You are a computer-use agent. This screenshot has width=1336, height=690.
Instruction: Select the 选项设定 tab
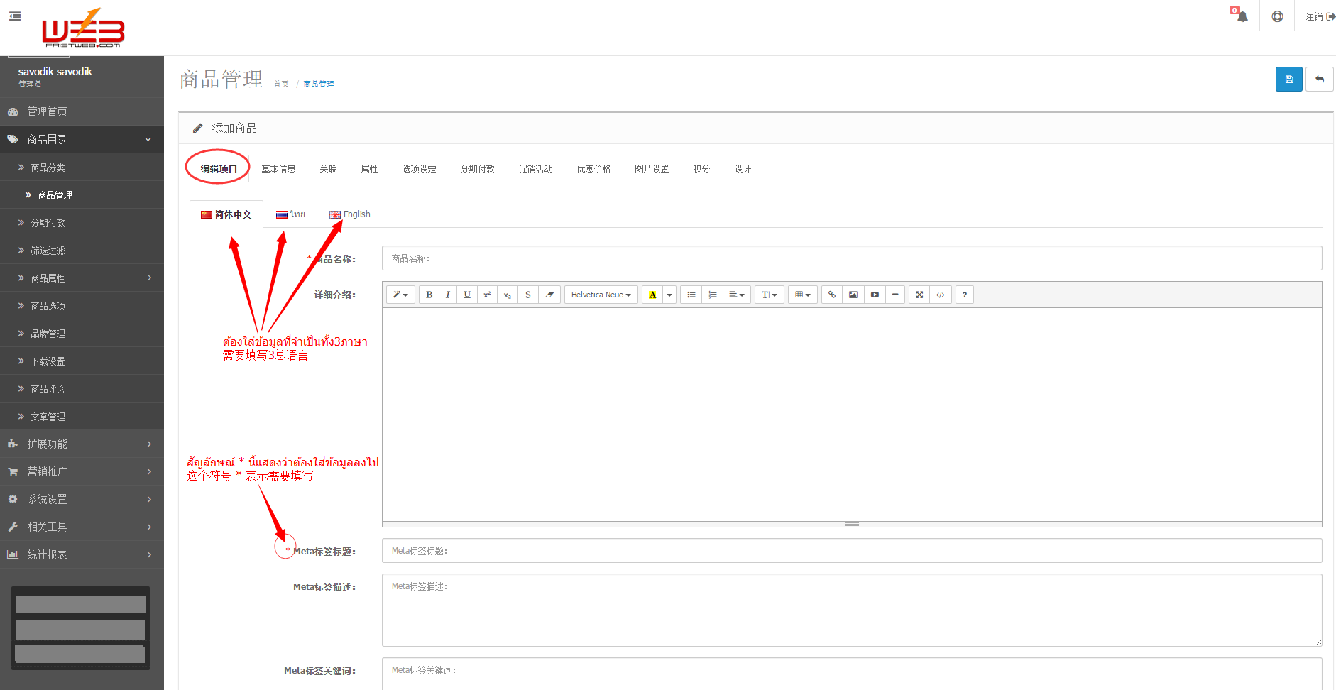[x=420, y=169]
